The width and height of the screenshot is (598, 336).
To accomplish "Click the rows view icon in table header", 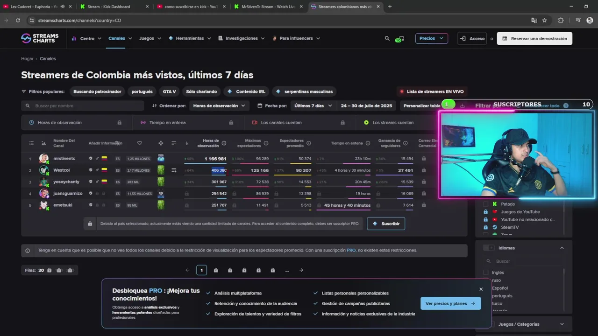I will coord(31,143).
